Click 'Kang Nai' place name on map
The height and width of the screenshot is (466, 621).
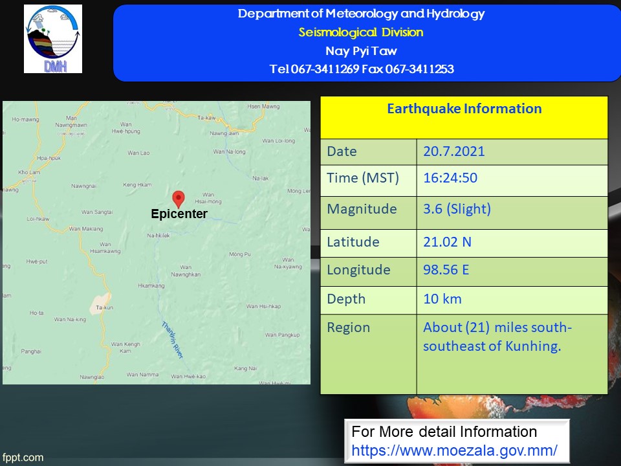point(246,368)
